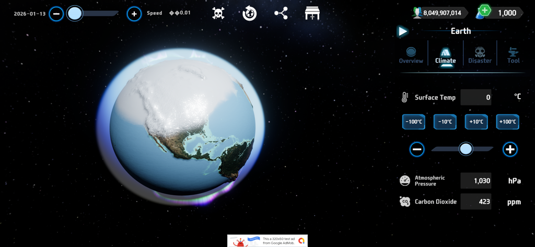
Task: Switch to the Overview tab
Action: click(x=411, y=55)
